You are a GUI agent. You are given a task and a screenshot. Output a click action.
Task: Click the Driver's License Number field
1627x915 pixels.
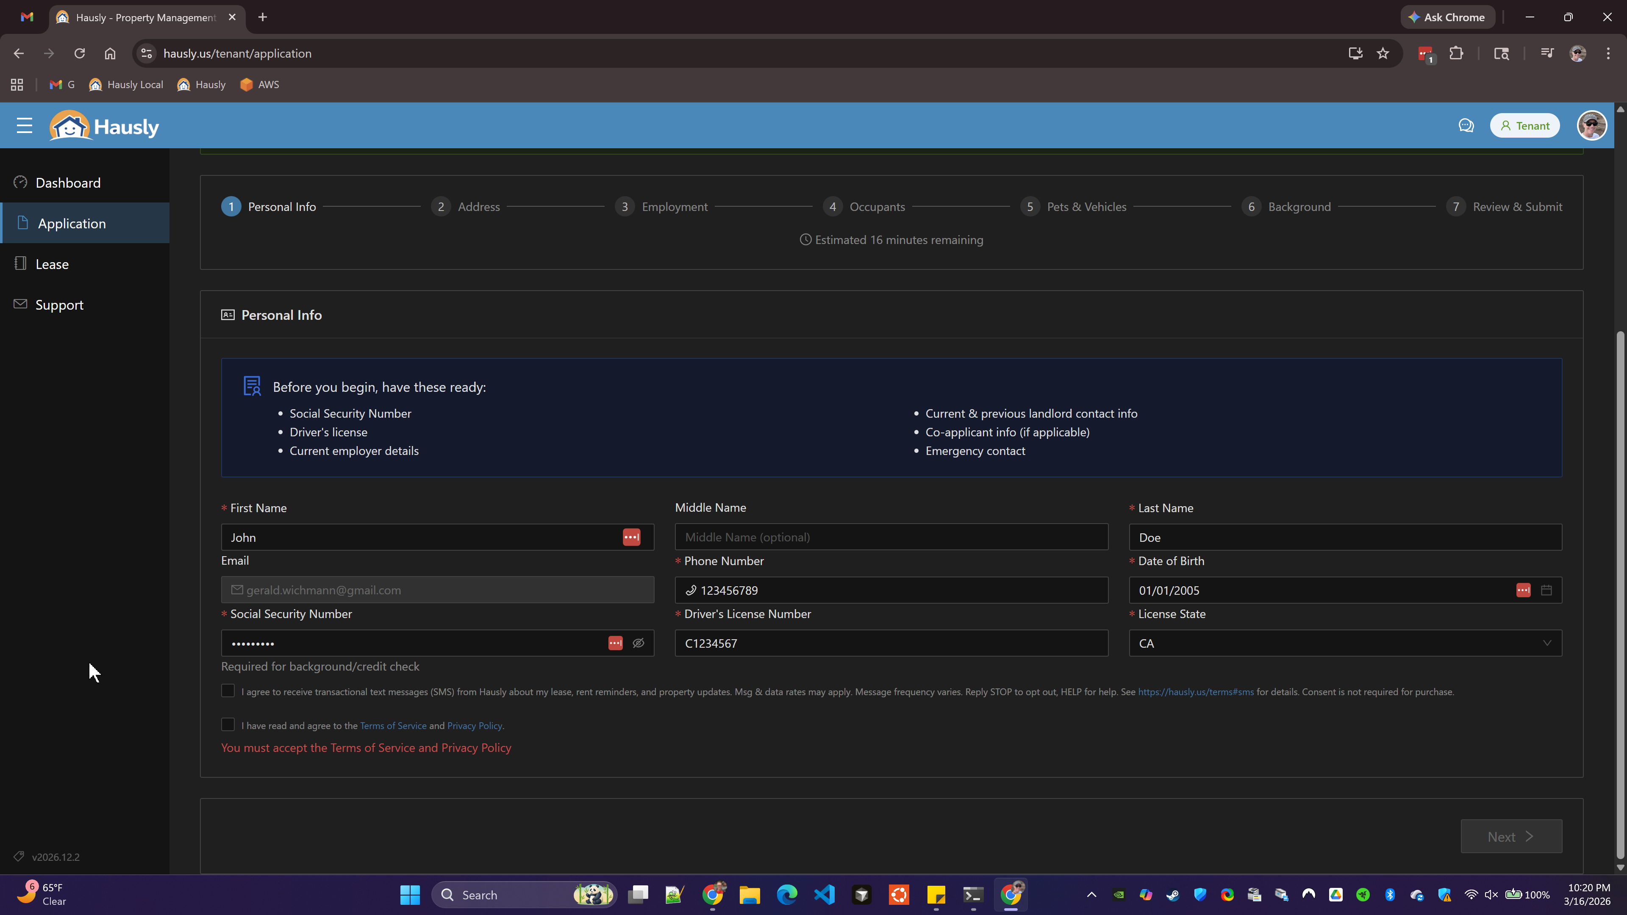(x=891, y=643)
